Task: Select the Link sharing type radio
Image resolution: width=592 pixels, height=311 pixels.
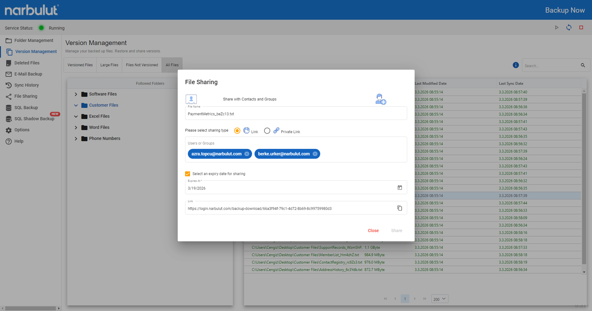Action: 237,131
